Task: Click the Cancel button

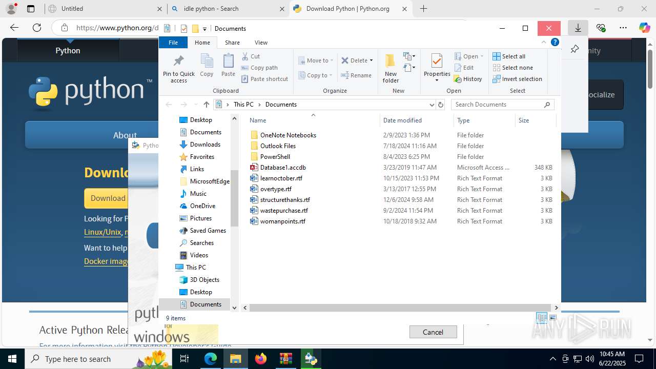Action: point(433,332)
